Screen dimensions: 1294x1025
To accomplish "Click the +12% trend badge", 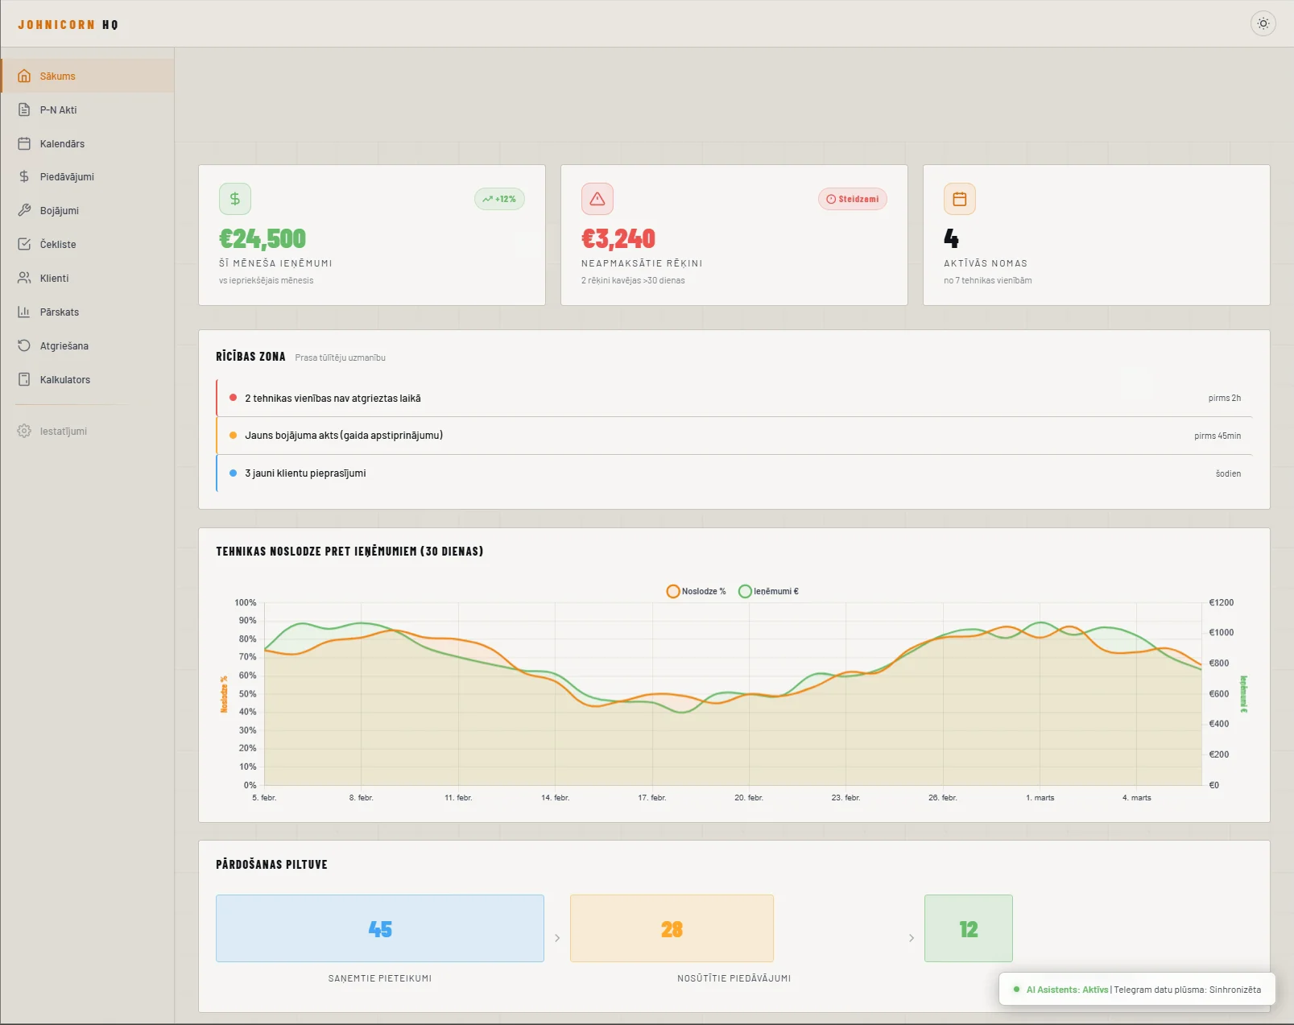I will (x=499, y=199).
